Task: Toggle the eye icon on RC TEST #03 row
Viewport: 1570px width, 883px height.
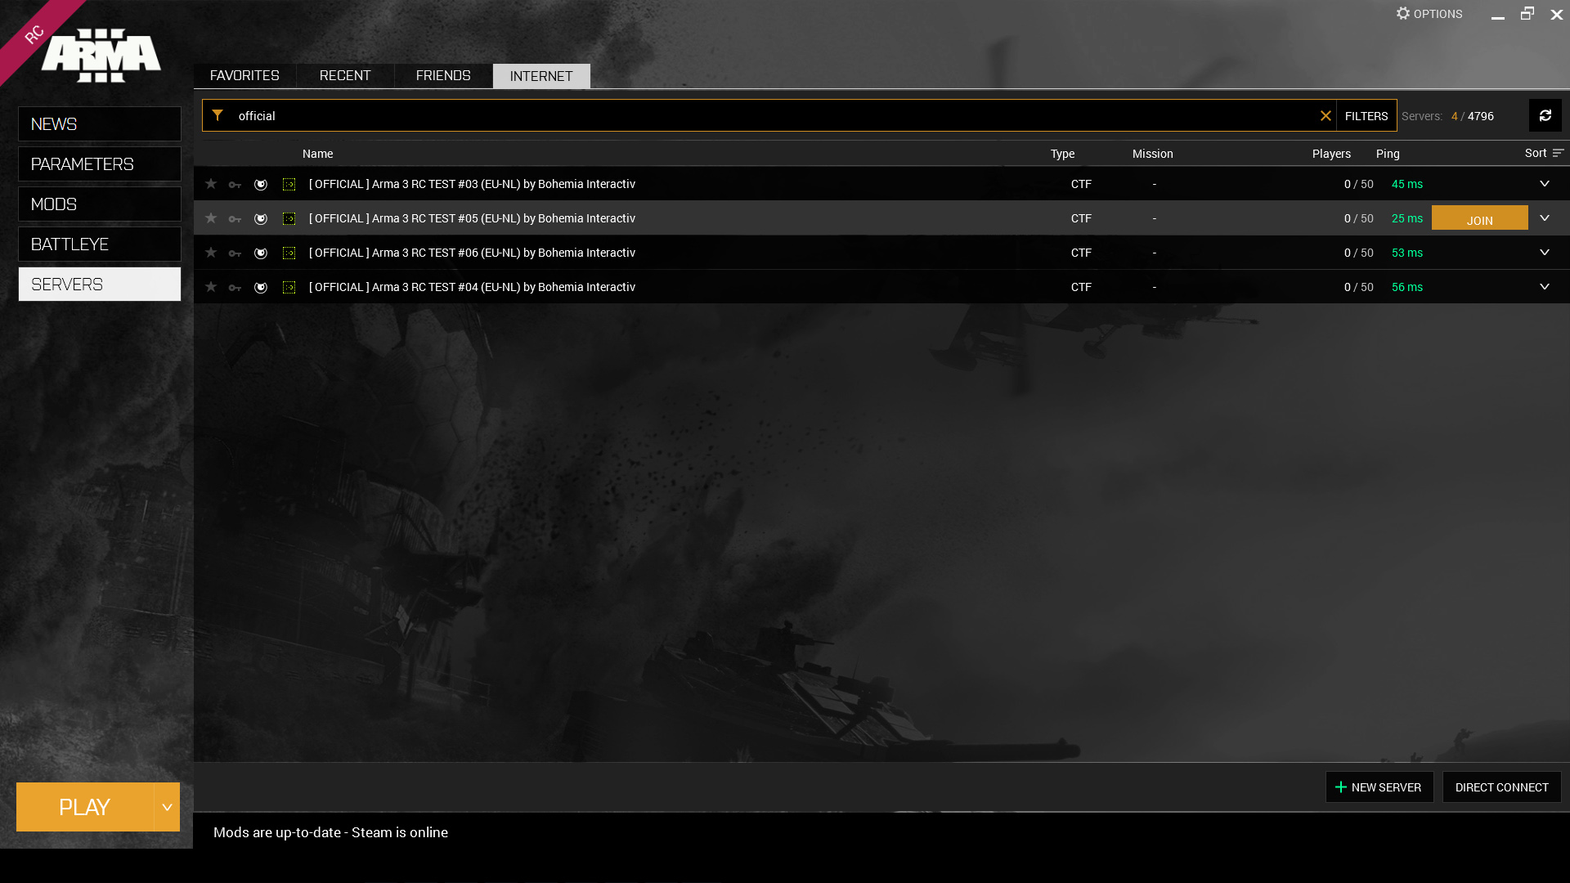Action: [x=260, y=183]
